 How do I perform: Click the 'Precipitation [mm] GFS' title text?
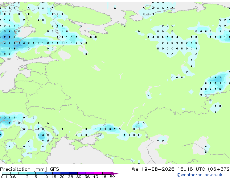click(29, 169)
